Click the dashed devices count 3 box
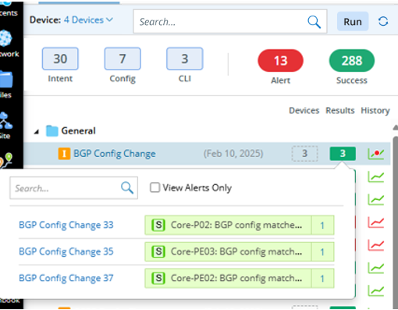This screenshot has height=310, width=398. point(304,154)
